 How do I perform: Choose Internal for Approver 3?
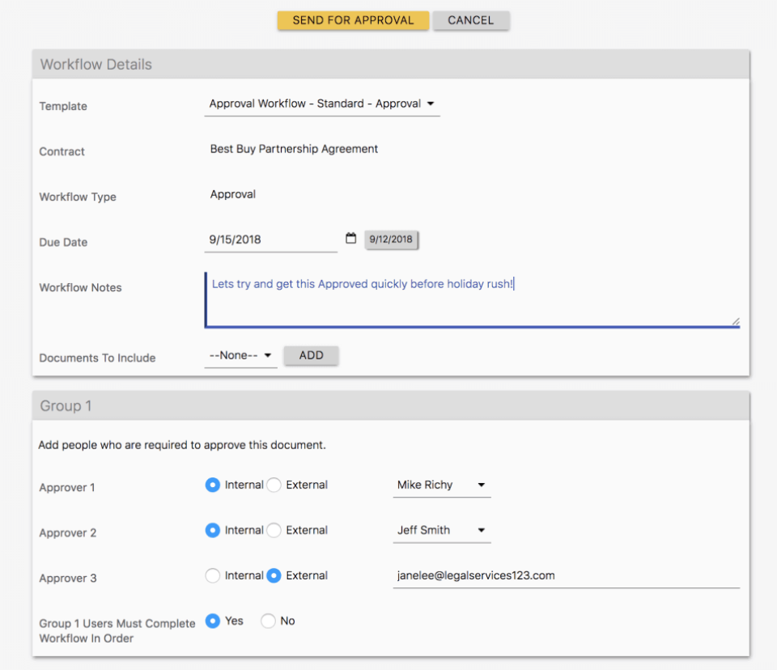[213, 575]
